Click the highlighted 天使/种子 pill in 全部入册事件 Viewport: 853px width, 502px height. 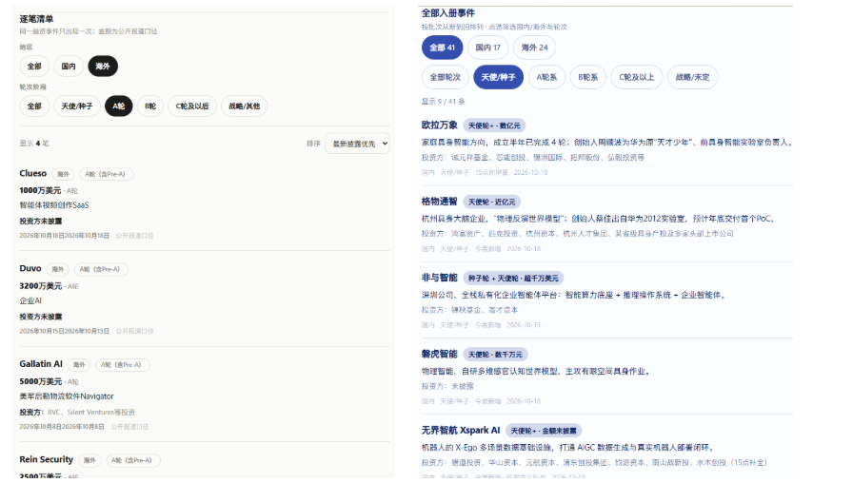tap(498, 77)
